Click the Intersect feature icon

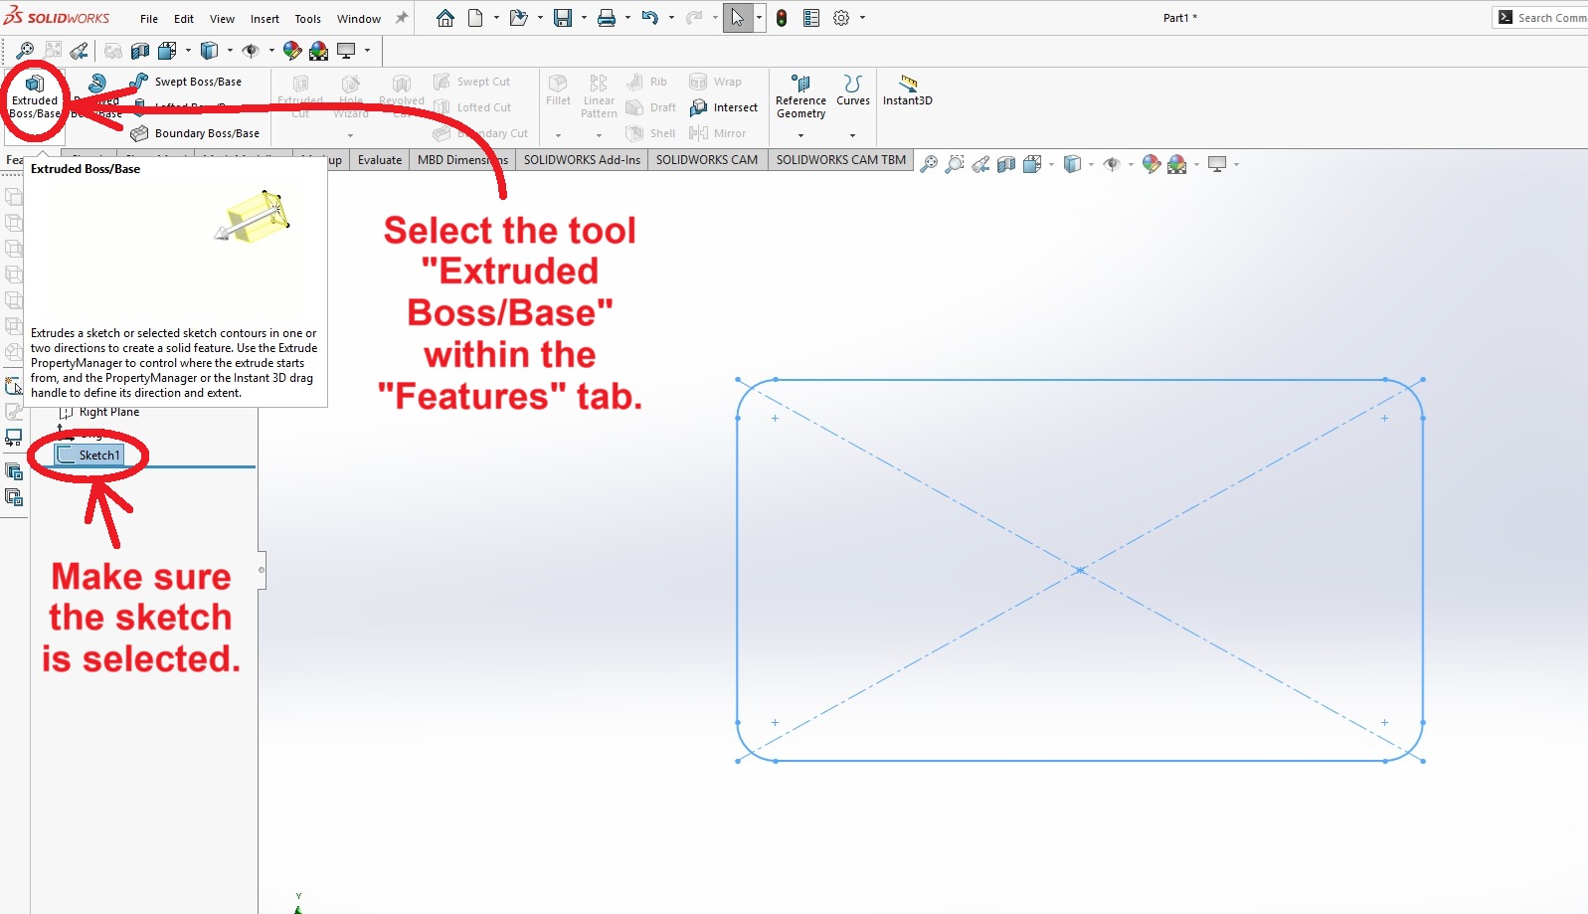[x=724, y=107]
